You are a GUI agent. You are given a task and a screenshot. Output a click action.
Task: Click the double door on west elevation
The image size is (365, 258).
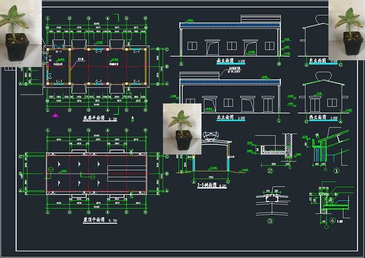tap(315, 104)
